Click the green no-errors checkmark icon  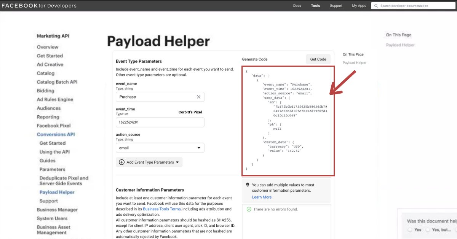249,209
